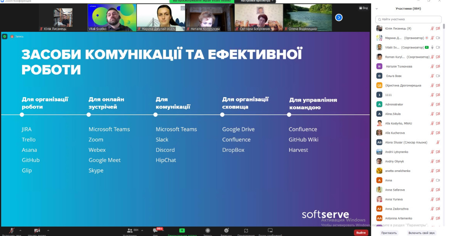Click recording dot icon next to Марина Д...

coord(427,38)
